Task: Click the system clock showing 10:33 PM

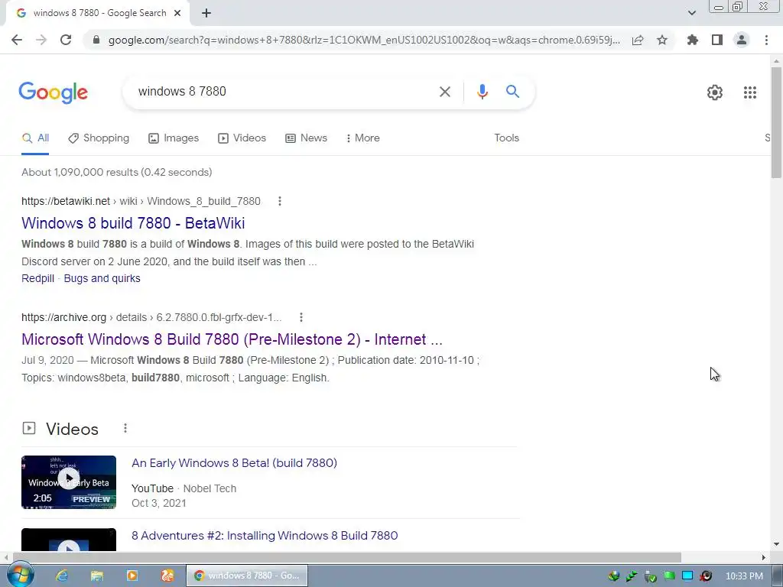Action: click(x=744, y=576)
